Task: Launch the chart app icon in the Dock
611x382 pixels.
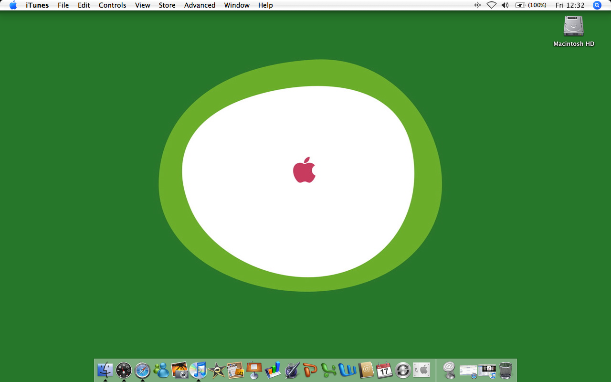Action: 273,370
